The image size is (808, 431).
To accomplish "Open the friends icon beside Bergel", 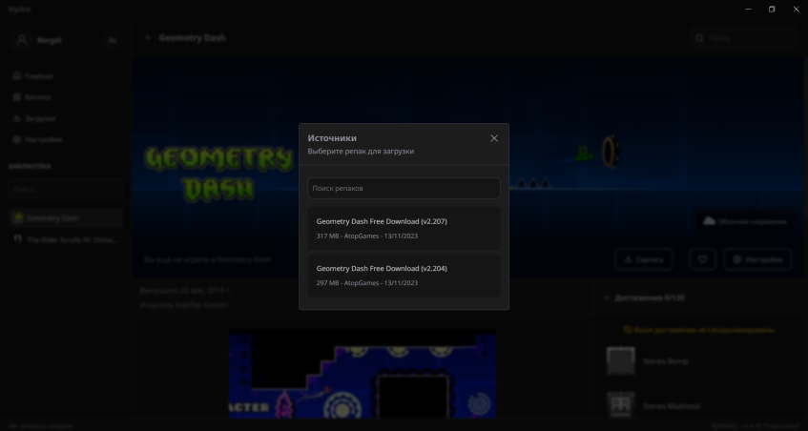I will point(112,40).
